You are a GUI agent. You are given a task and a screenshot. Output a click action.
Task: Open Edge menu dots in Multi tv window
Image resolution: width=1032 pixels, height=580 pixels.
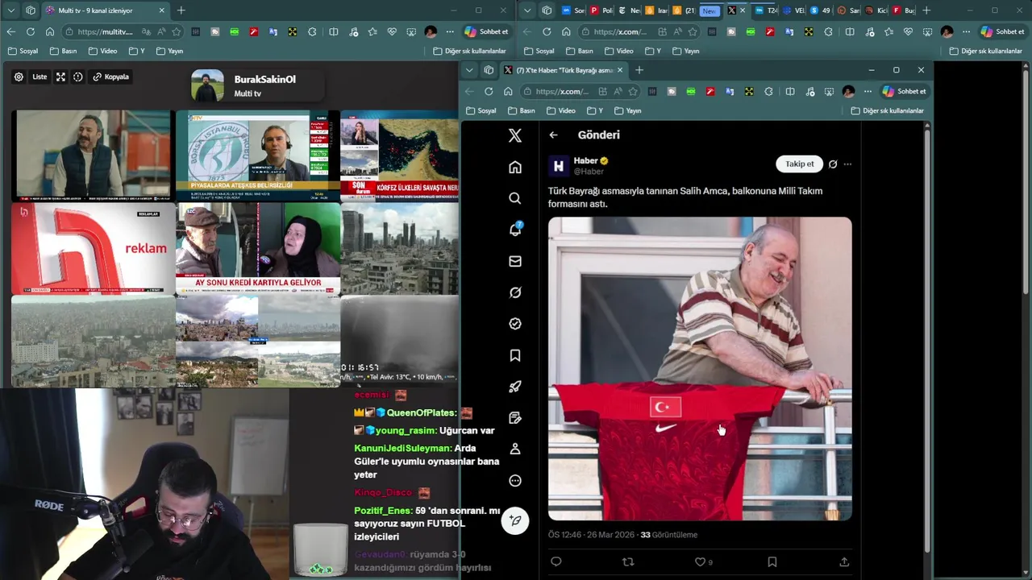click(x=450, y=31)
